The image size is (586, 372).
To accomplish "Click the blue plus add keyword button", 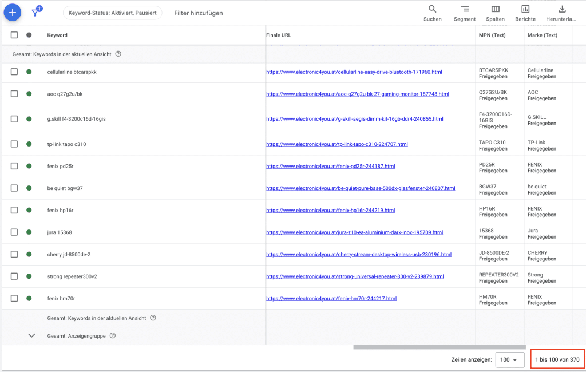I will (13, 12).
